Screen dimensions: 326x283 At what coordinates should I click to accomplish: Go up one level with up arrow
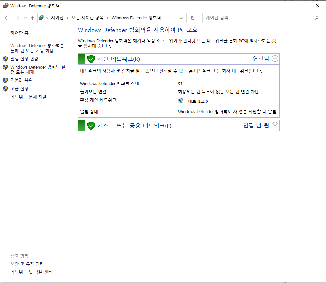pos(33,18)
